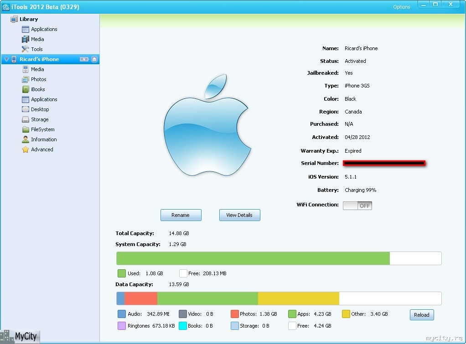Click the iPhone device icon in sidebar

coord(14,59)
